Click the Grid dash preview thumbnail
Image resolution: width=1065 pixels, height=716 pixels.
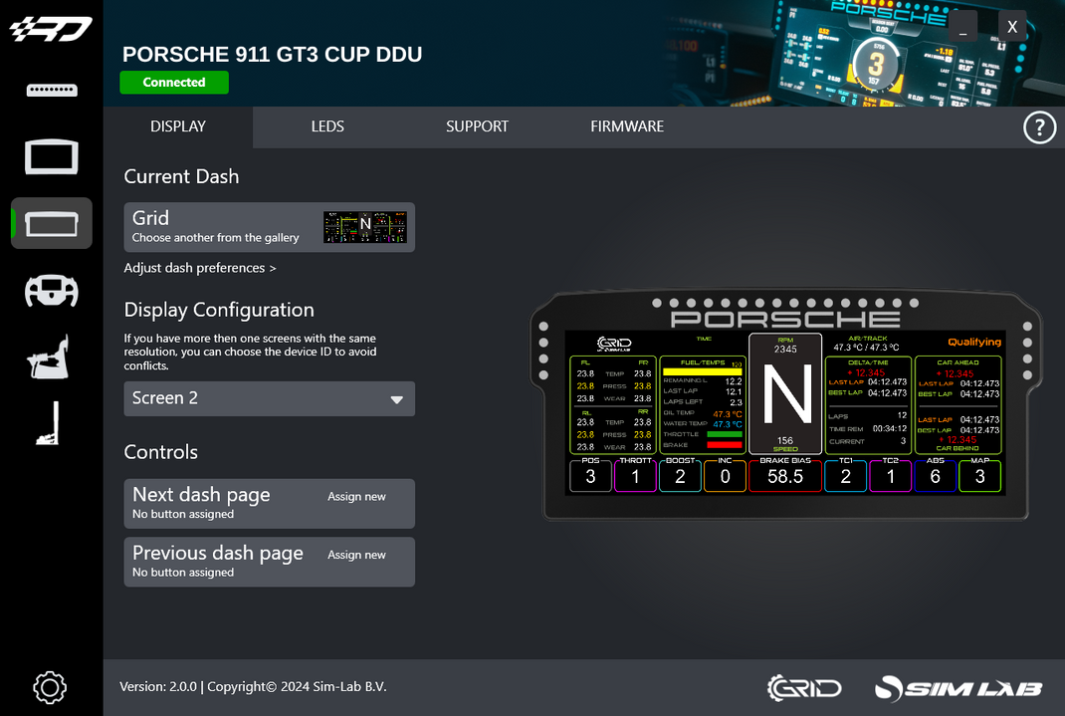(365, 226)
